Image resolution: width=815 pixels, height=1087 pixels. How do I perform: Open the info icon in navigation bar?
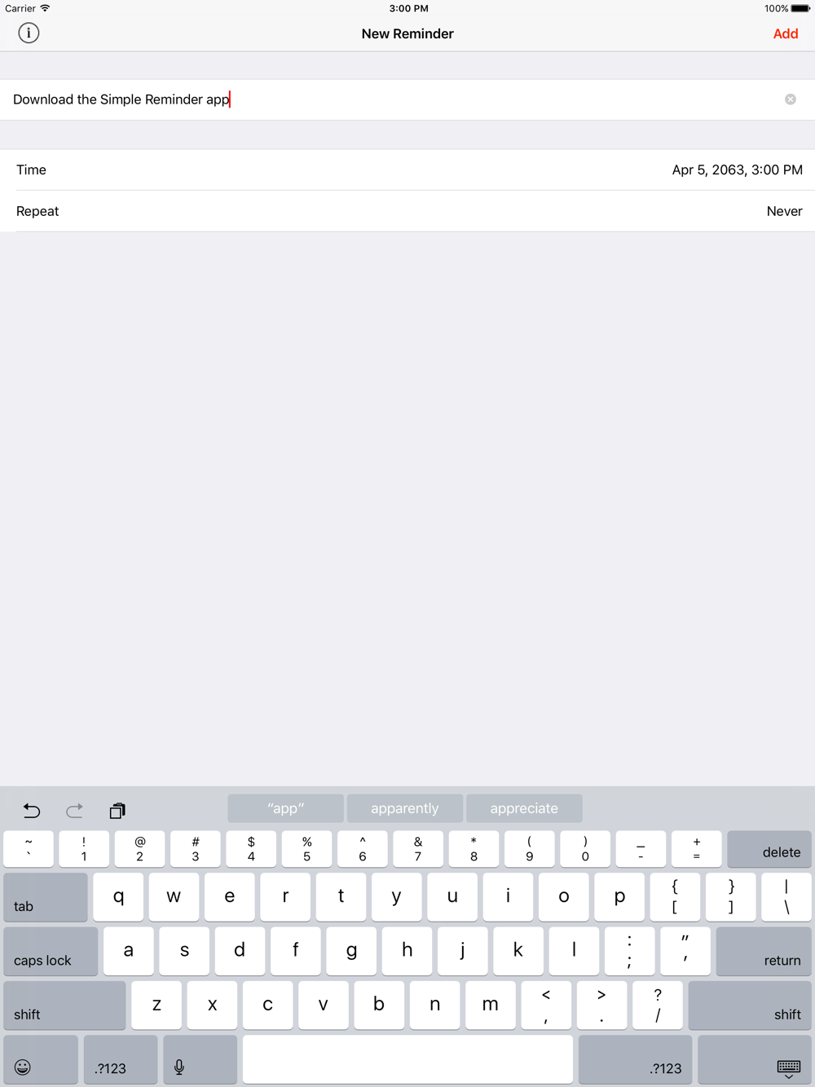pos(29,33)
